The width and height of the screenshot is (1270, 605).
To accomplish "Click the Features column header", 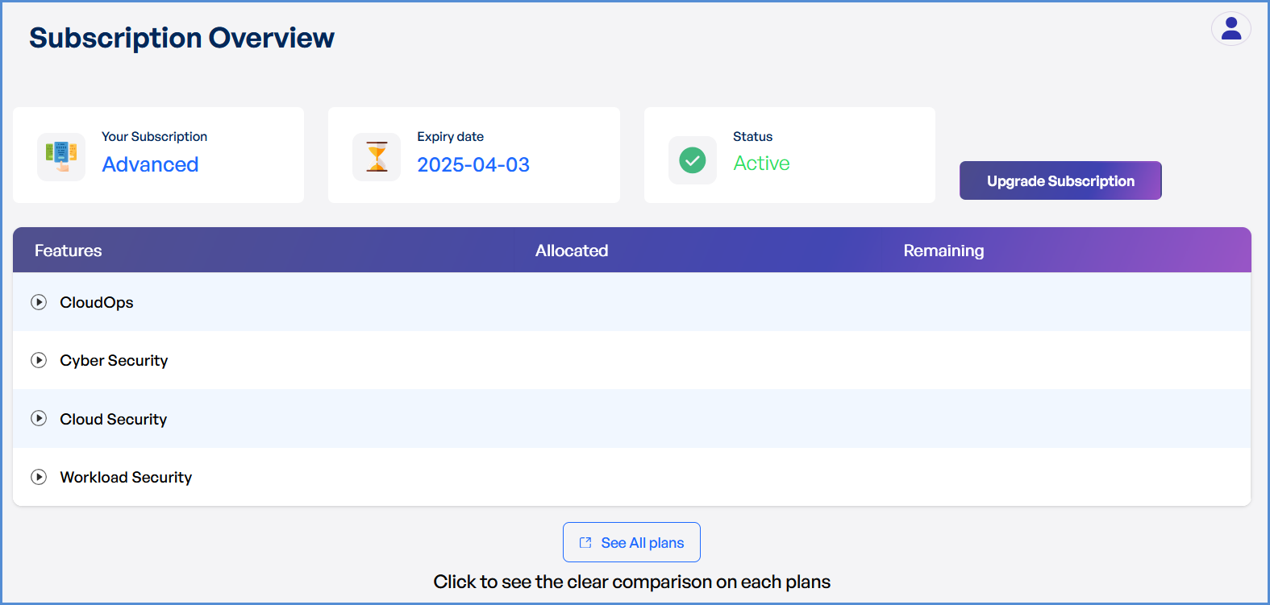I will pos(69,251).
